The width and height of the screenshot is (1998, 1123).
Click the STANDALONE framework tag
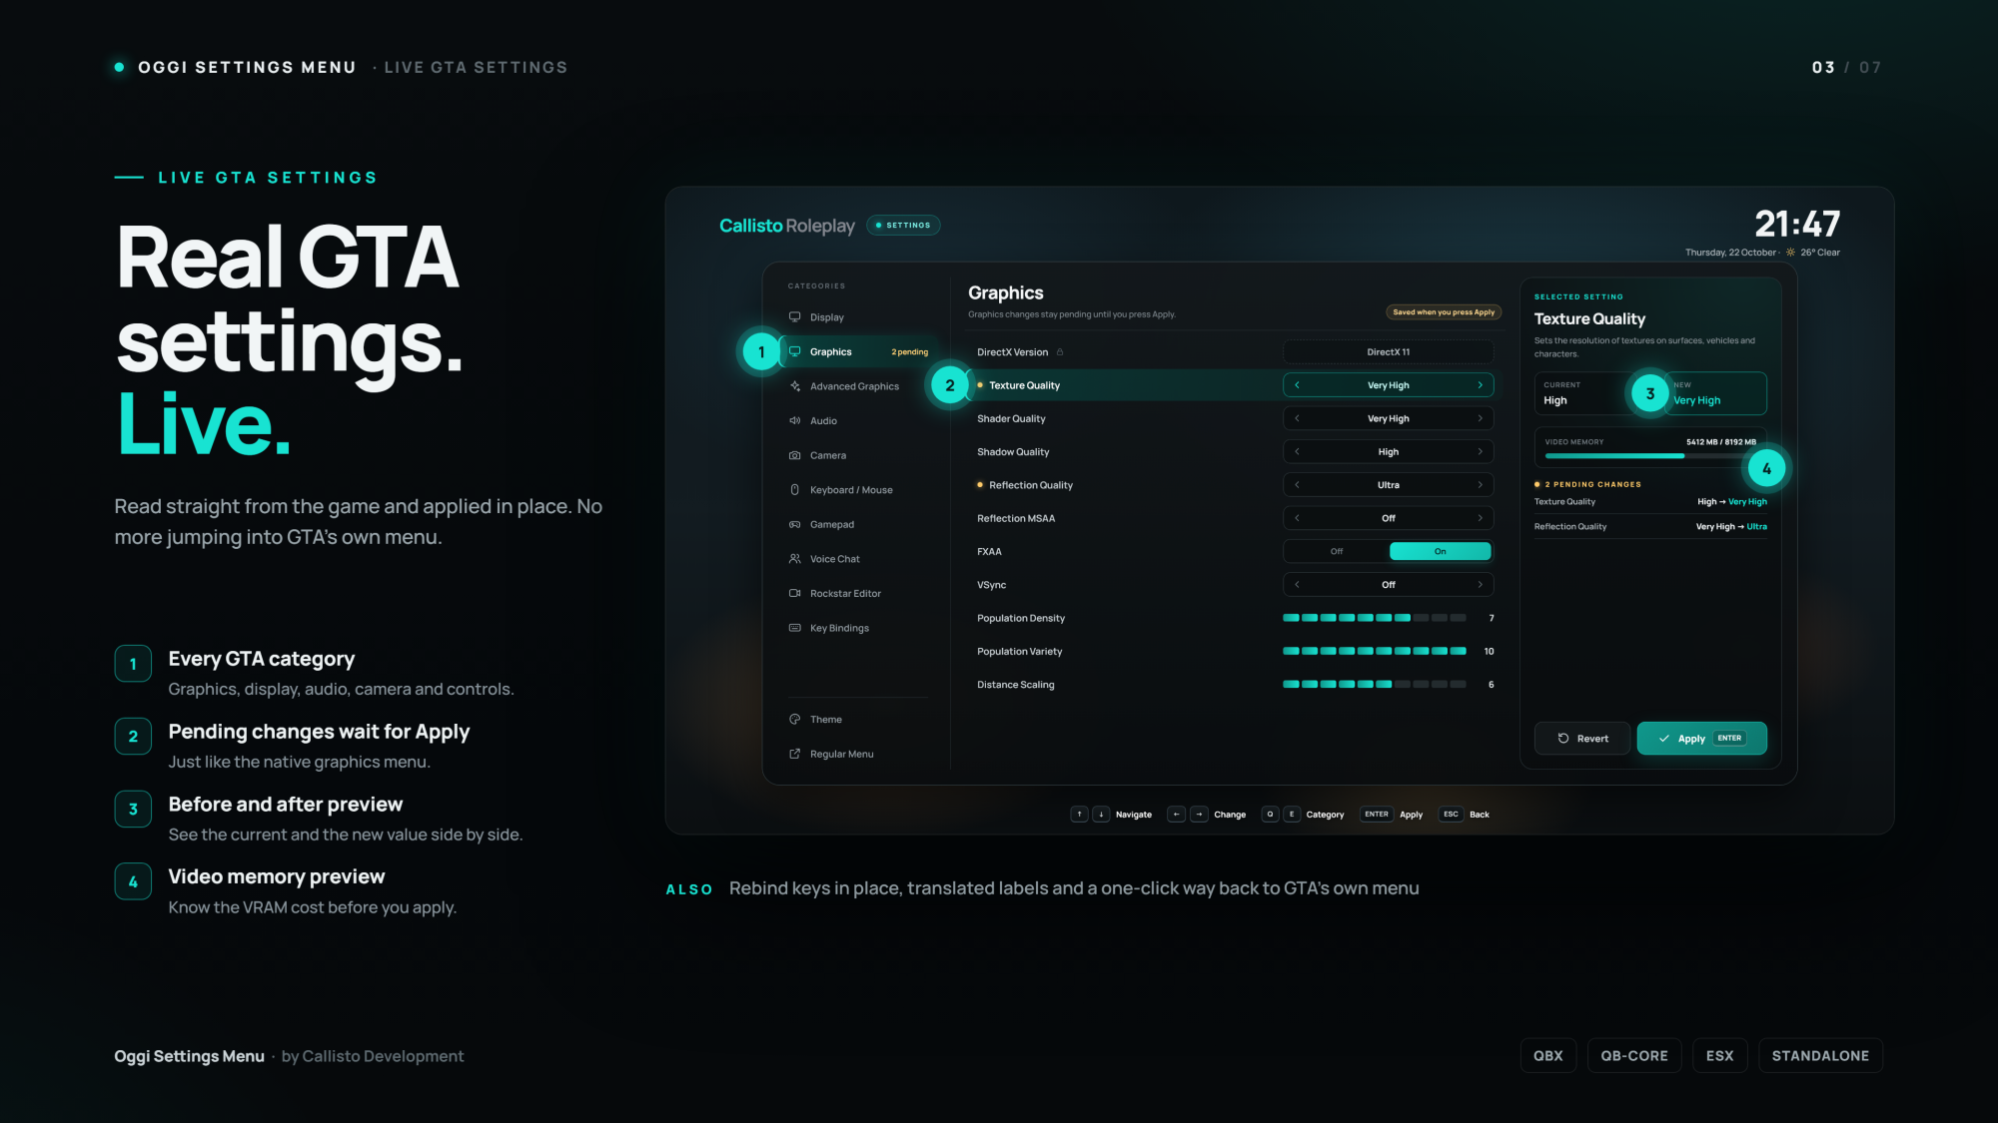1820,1056
